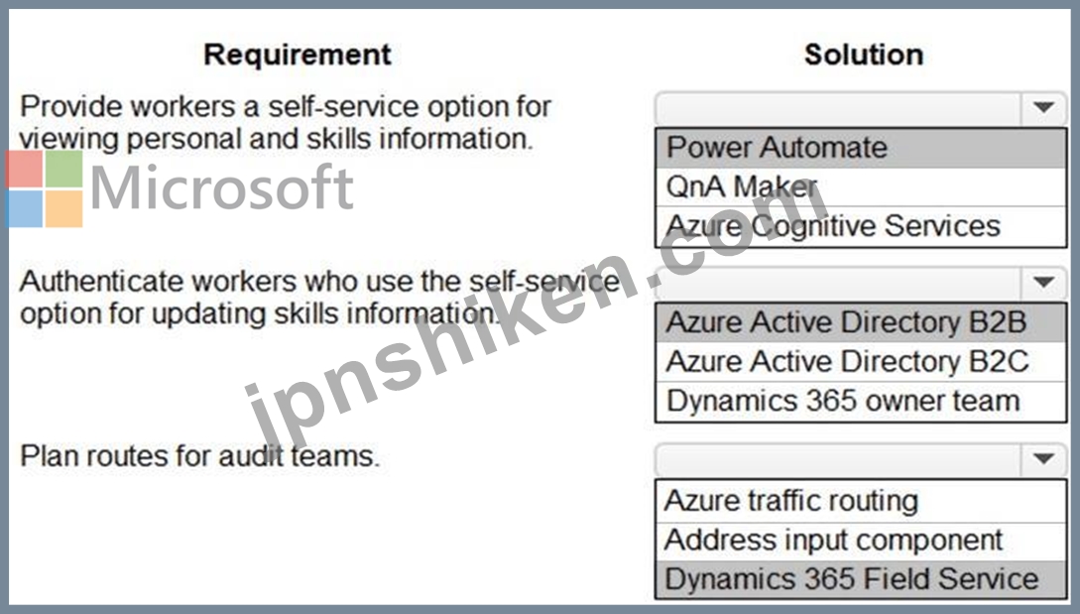Choose Azure Active Directory B2C
Viewport: 1080px width, 614px height.
click(860, 362)
